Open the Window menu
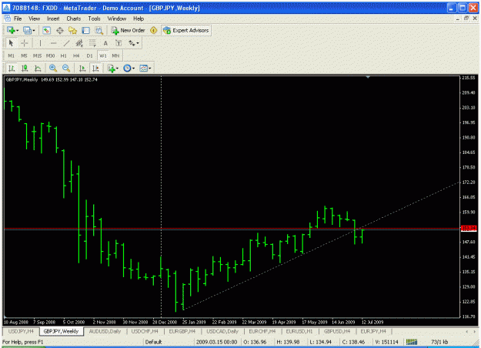The height and width of the screenshot is (348, 481). [117, 18]
